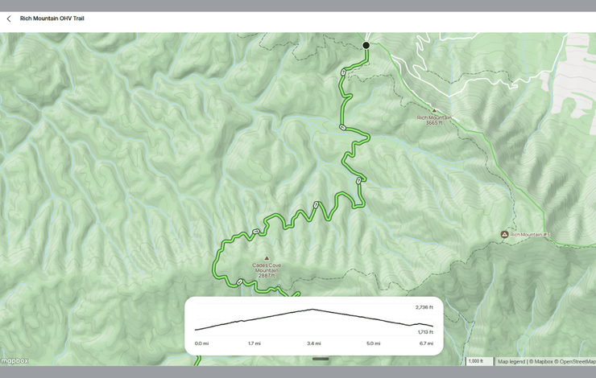Click the 1,713 ft min elevation label
The height and width of the screenshot is (378, 596).
[x=425, y=332]
